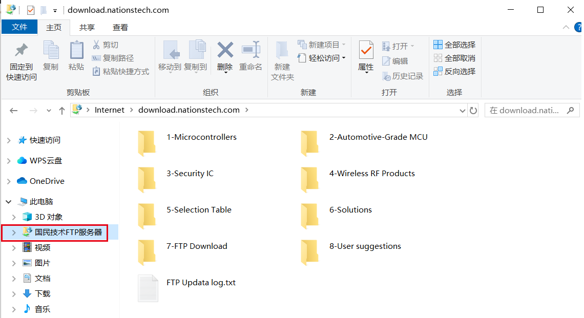The height and width of the screenshot is (318, 584).
Task: Collapse the This PC (此电脑) node
Action: pyautogui.click(x=9, y=202)
